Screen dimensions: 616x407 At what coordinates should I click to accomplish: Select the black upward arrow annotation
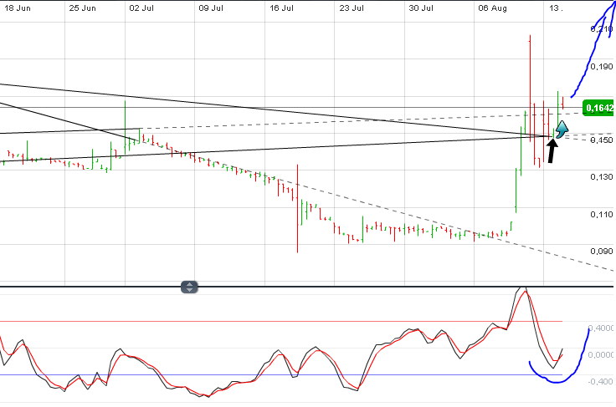[552, 151]
